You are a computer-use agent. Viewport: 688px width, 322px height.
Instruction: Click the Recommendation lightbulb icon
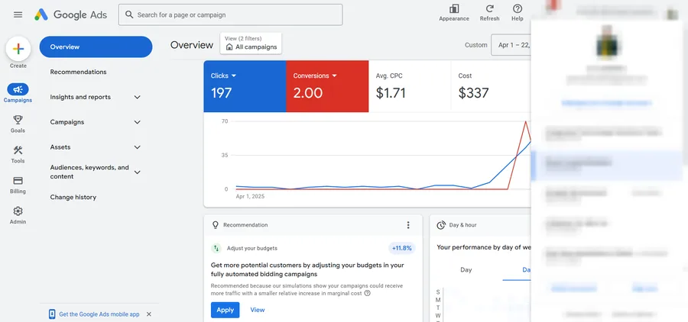click(x=216, y=225)
